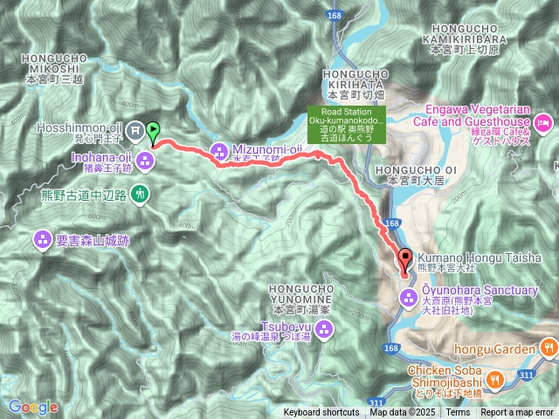The image size is (559, 419).
Task: Select the Tsubo-yu hot spring pin
Action: tap(324, 330)
